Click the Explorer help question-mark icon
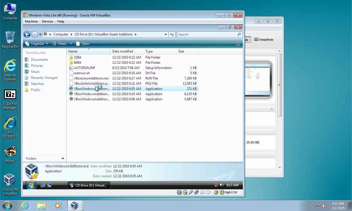Image resolution: width=352 pixels, height=211 pixels. click(x=238, y=44)
